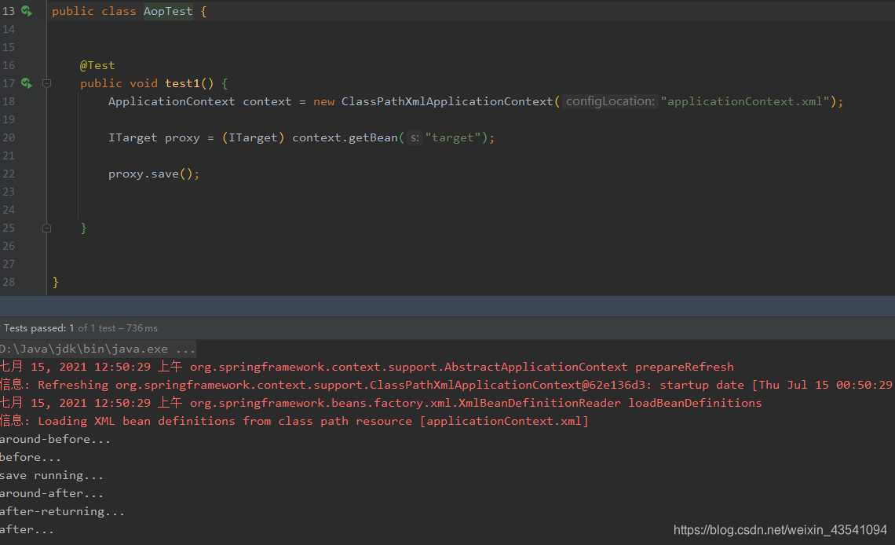Click the save running... console output line
The image size is (895, 545).
(x=52, y=475)
